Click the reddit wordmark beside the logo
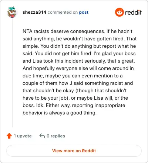Viewport: 148px width, 163px height. click(134, 12)
